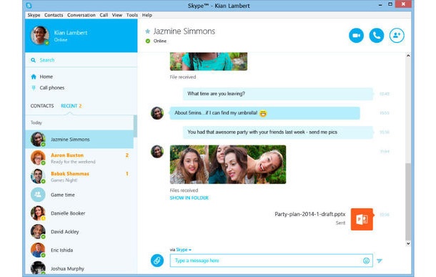The height and width of the screenshot is (277, 436).
Task: Open the Help menu
Action: 147,15
